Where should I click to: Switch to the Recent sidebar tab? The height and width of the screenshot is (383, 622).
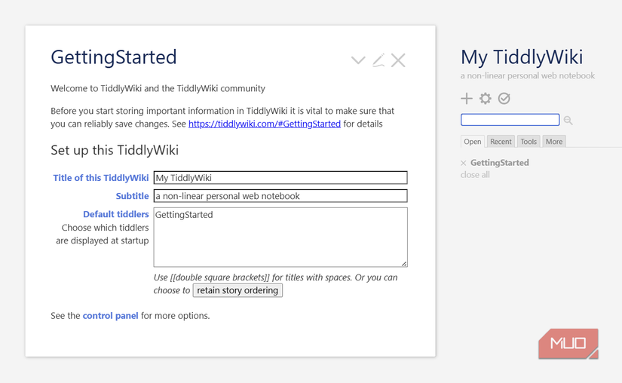click(x=501, y=142)
